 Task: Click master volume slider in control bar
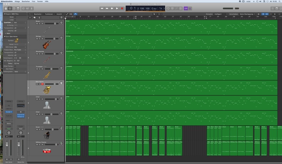click(231, 9)
